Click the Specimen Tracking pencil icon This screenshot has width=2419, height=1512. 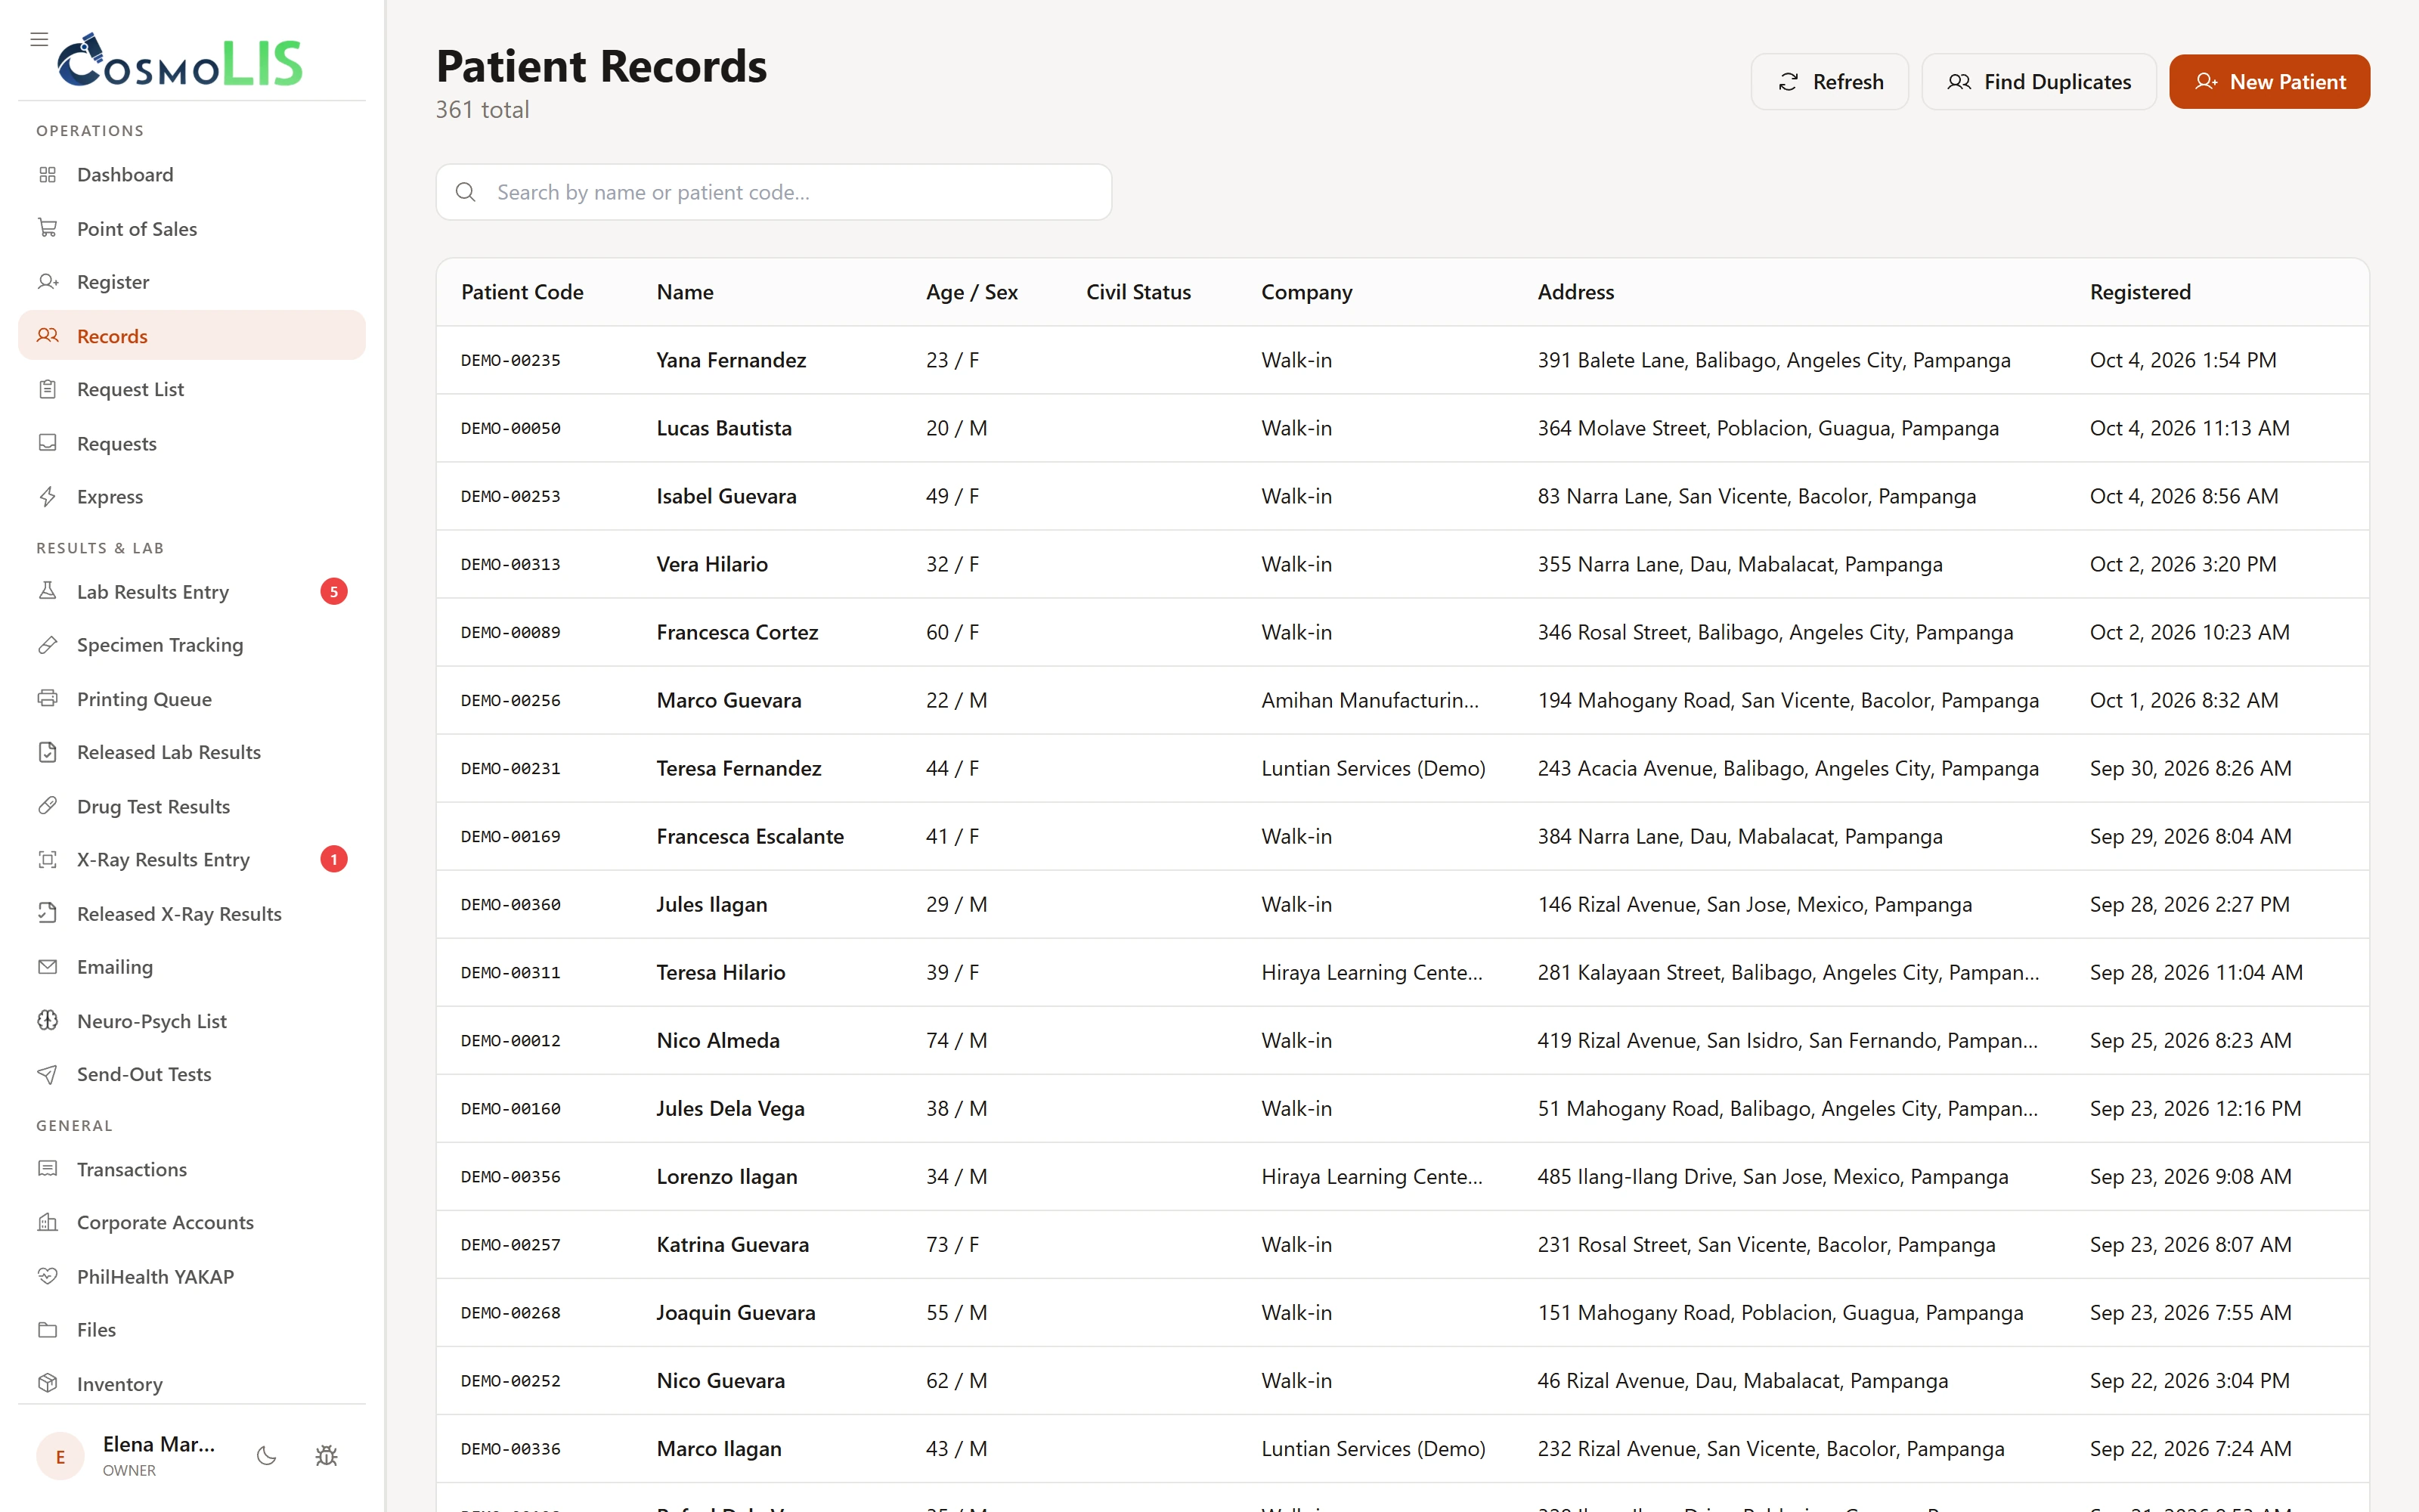(x=47, y=645)
